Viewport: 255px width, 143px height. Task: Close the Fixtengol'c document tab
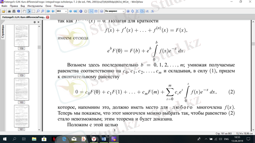tap(47, 17)
